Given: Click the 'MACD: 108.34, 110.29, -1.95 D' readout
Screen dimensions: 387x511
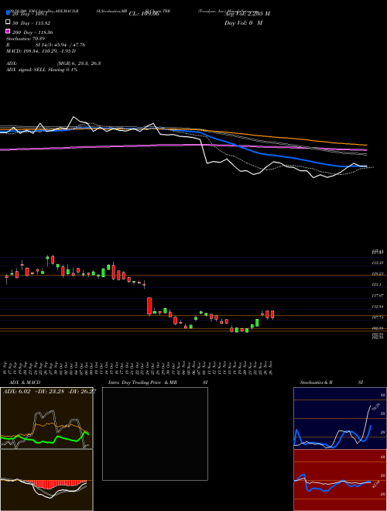Looking at the screenshot, I should [x=41, y=51].
